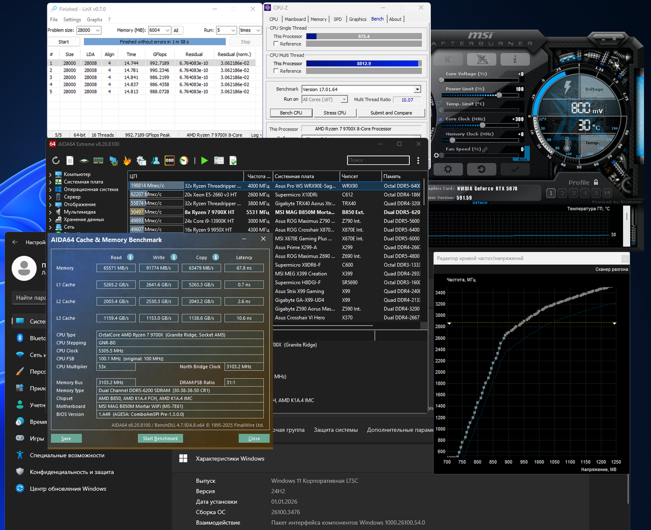Expand the Сервер tree node in AIDA64
651x530 pixels.
(x=50, y=197)
